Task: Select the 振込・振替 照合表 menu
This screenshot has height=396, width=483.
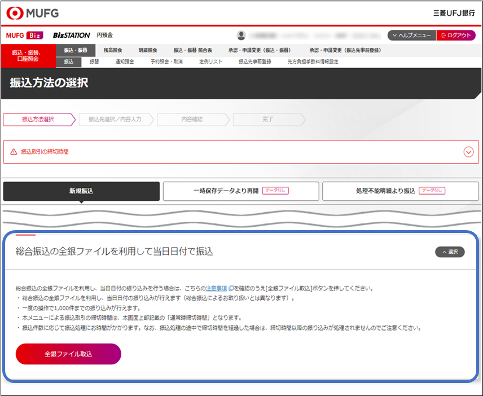Action: (192, 50)
